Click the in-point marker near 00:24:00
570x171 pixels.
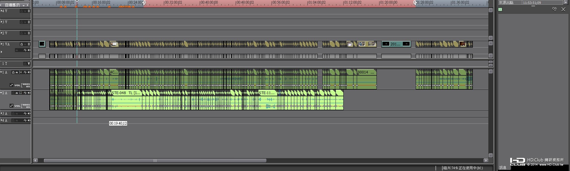point(144,3)
